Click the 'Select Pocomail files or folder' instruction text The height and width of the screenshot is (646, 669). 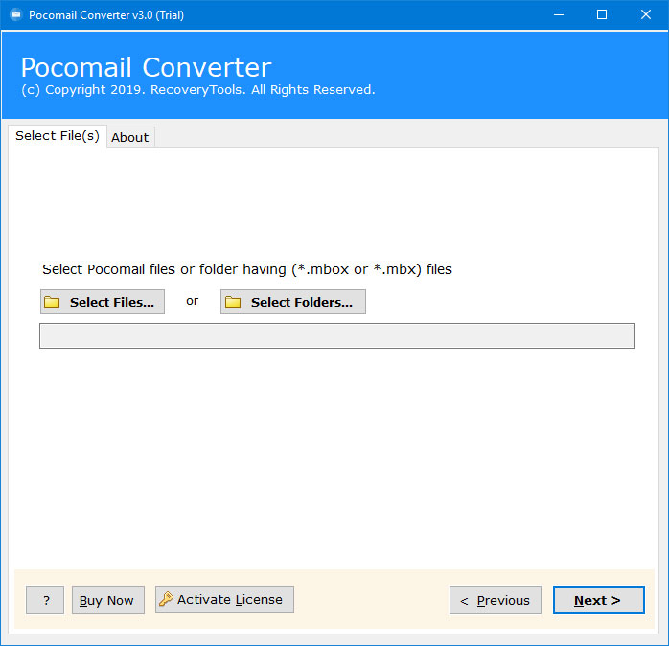tap(247, 269)
